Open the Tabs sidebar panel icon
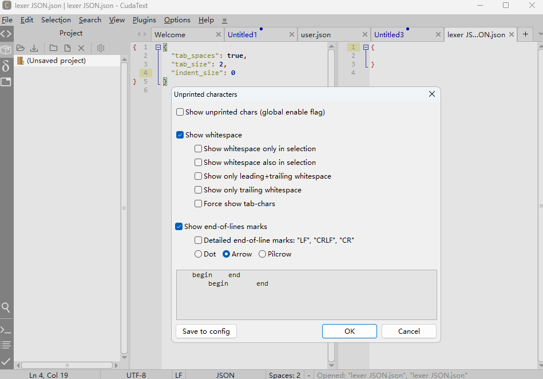The image size is (543, 379). tap(6, 82)
